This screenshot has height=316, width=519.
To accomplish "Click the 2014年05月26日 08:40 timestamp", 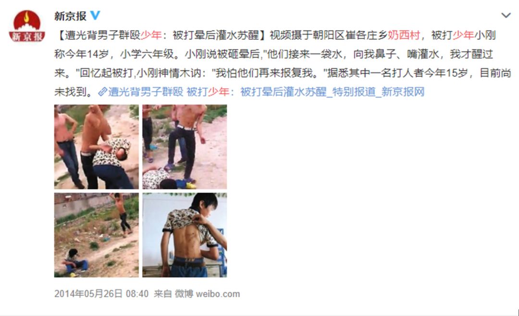I will pyautogui.click(x=101, y=294).
